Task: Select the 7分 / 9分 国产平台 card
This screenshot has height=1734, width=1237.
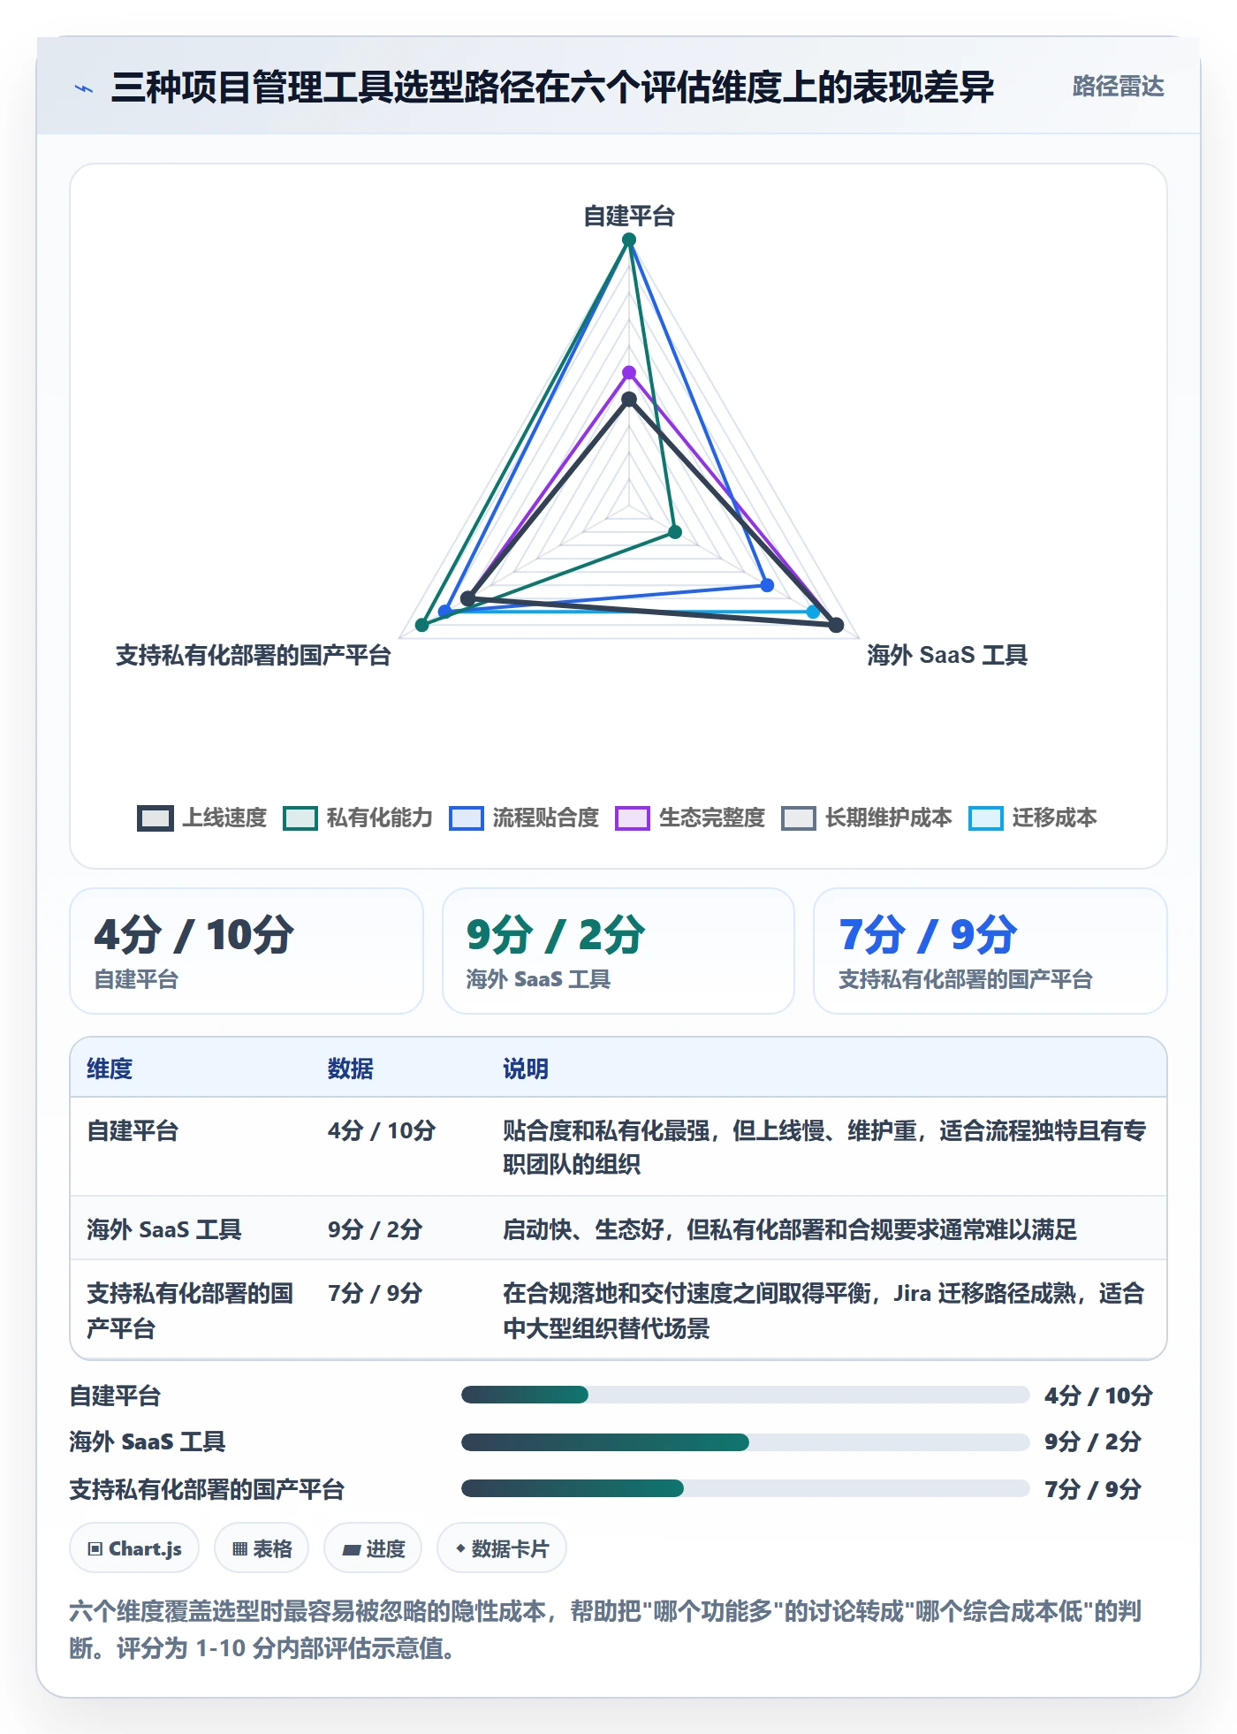Action: tap(990, 951)
